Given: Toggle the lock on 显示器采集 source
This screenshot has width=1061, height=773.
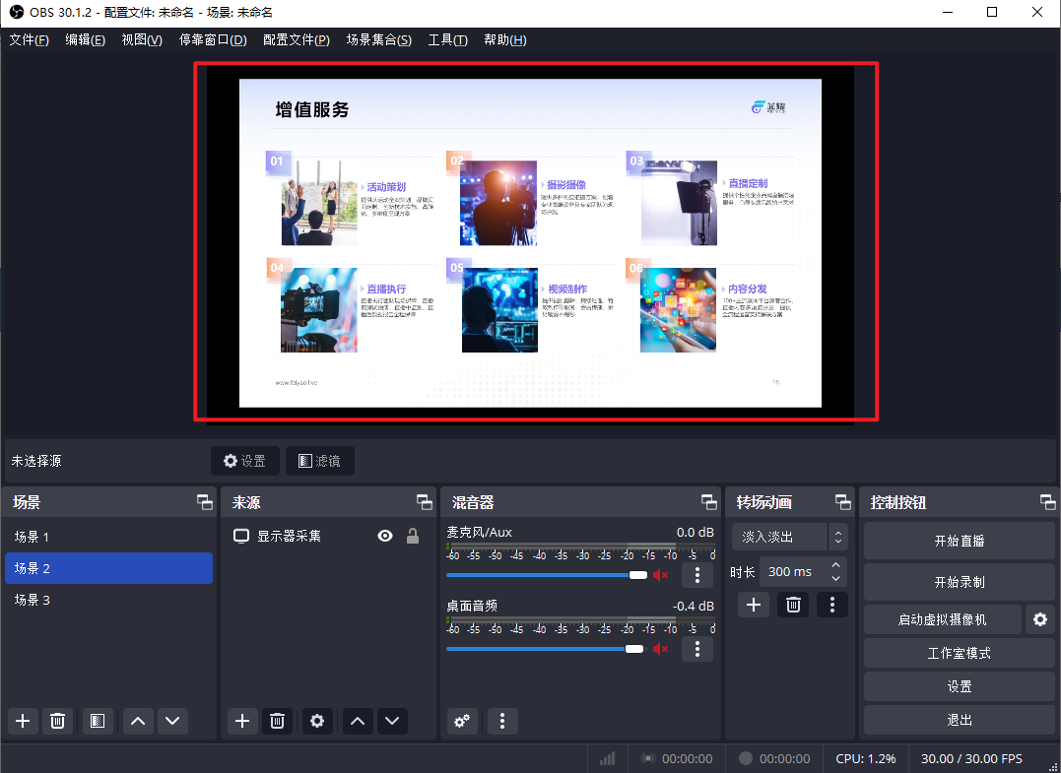Looking at the screenshot, I should [413, 536].
